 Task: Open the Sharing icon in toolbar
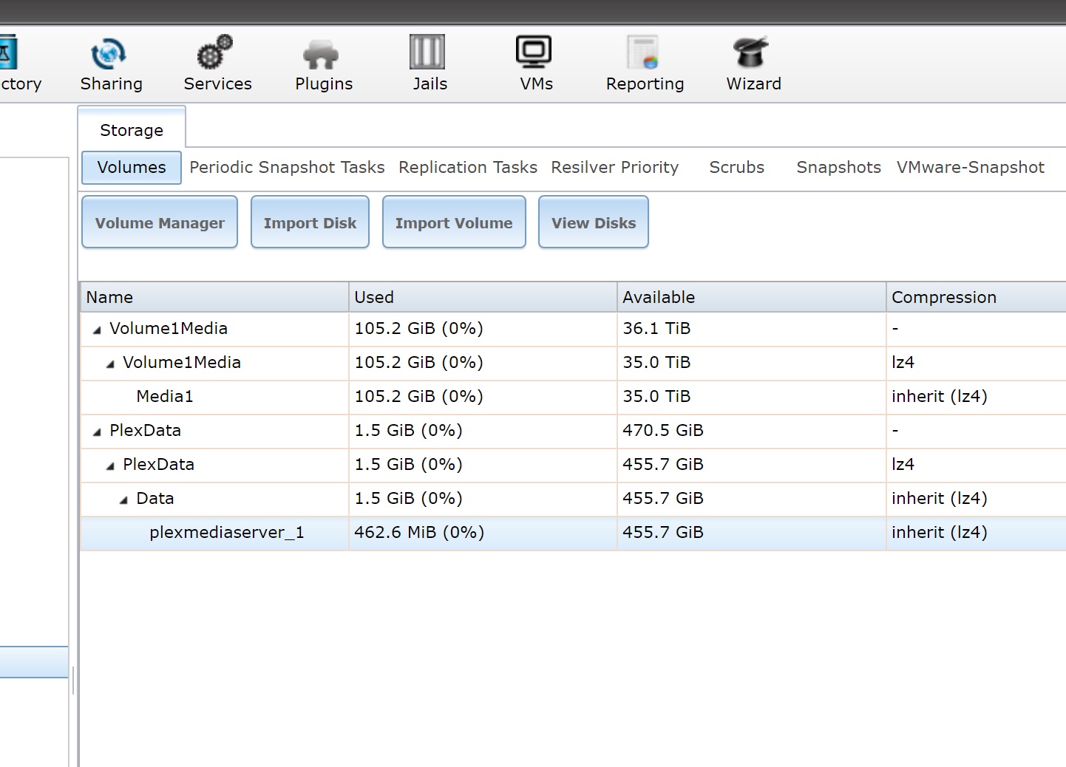(109, 54)
